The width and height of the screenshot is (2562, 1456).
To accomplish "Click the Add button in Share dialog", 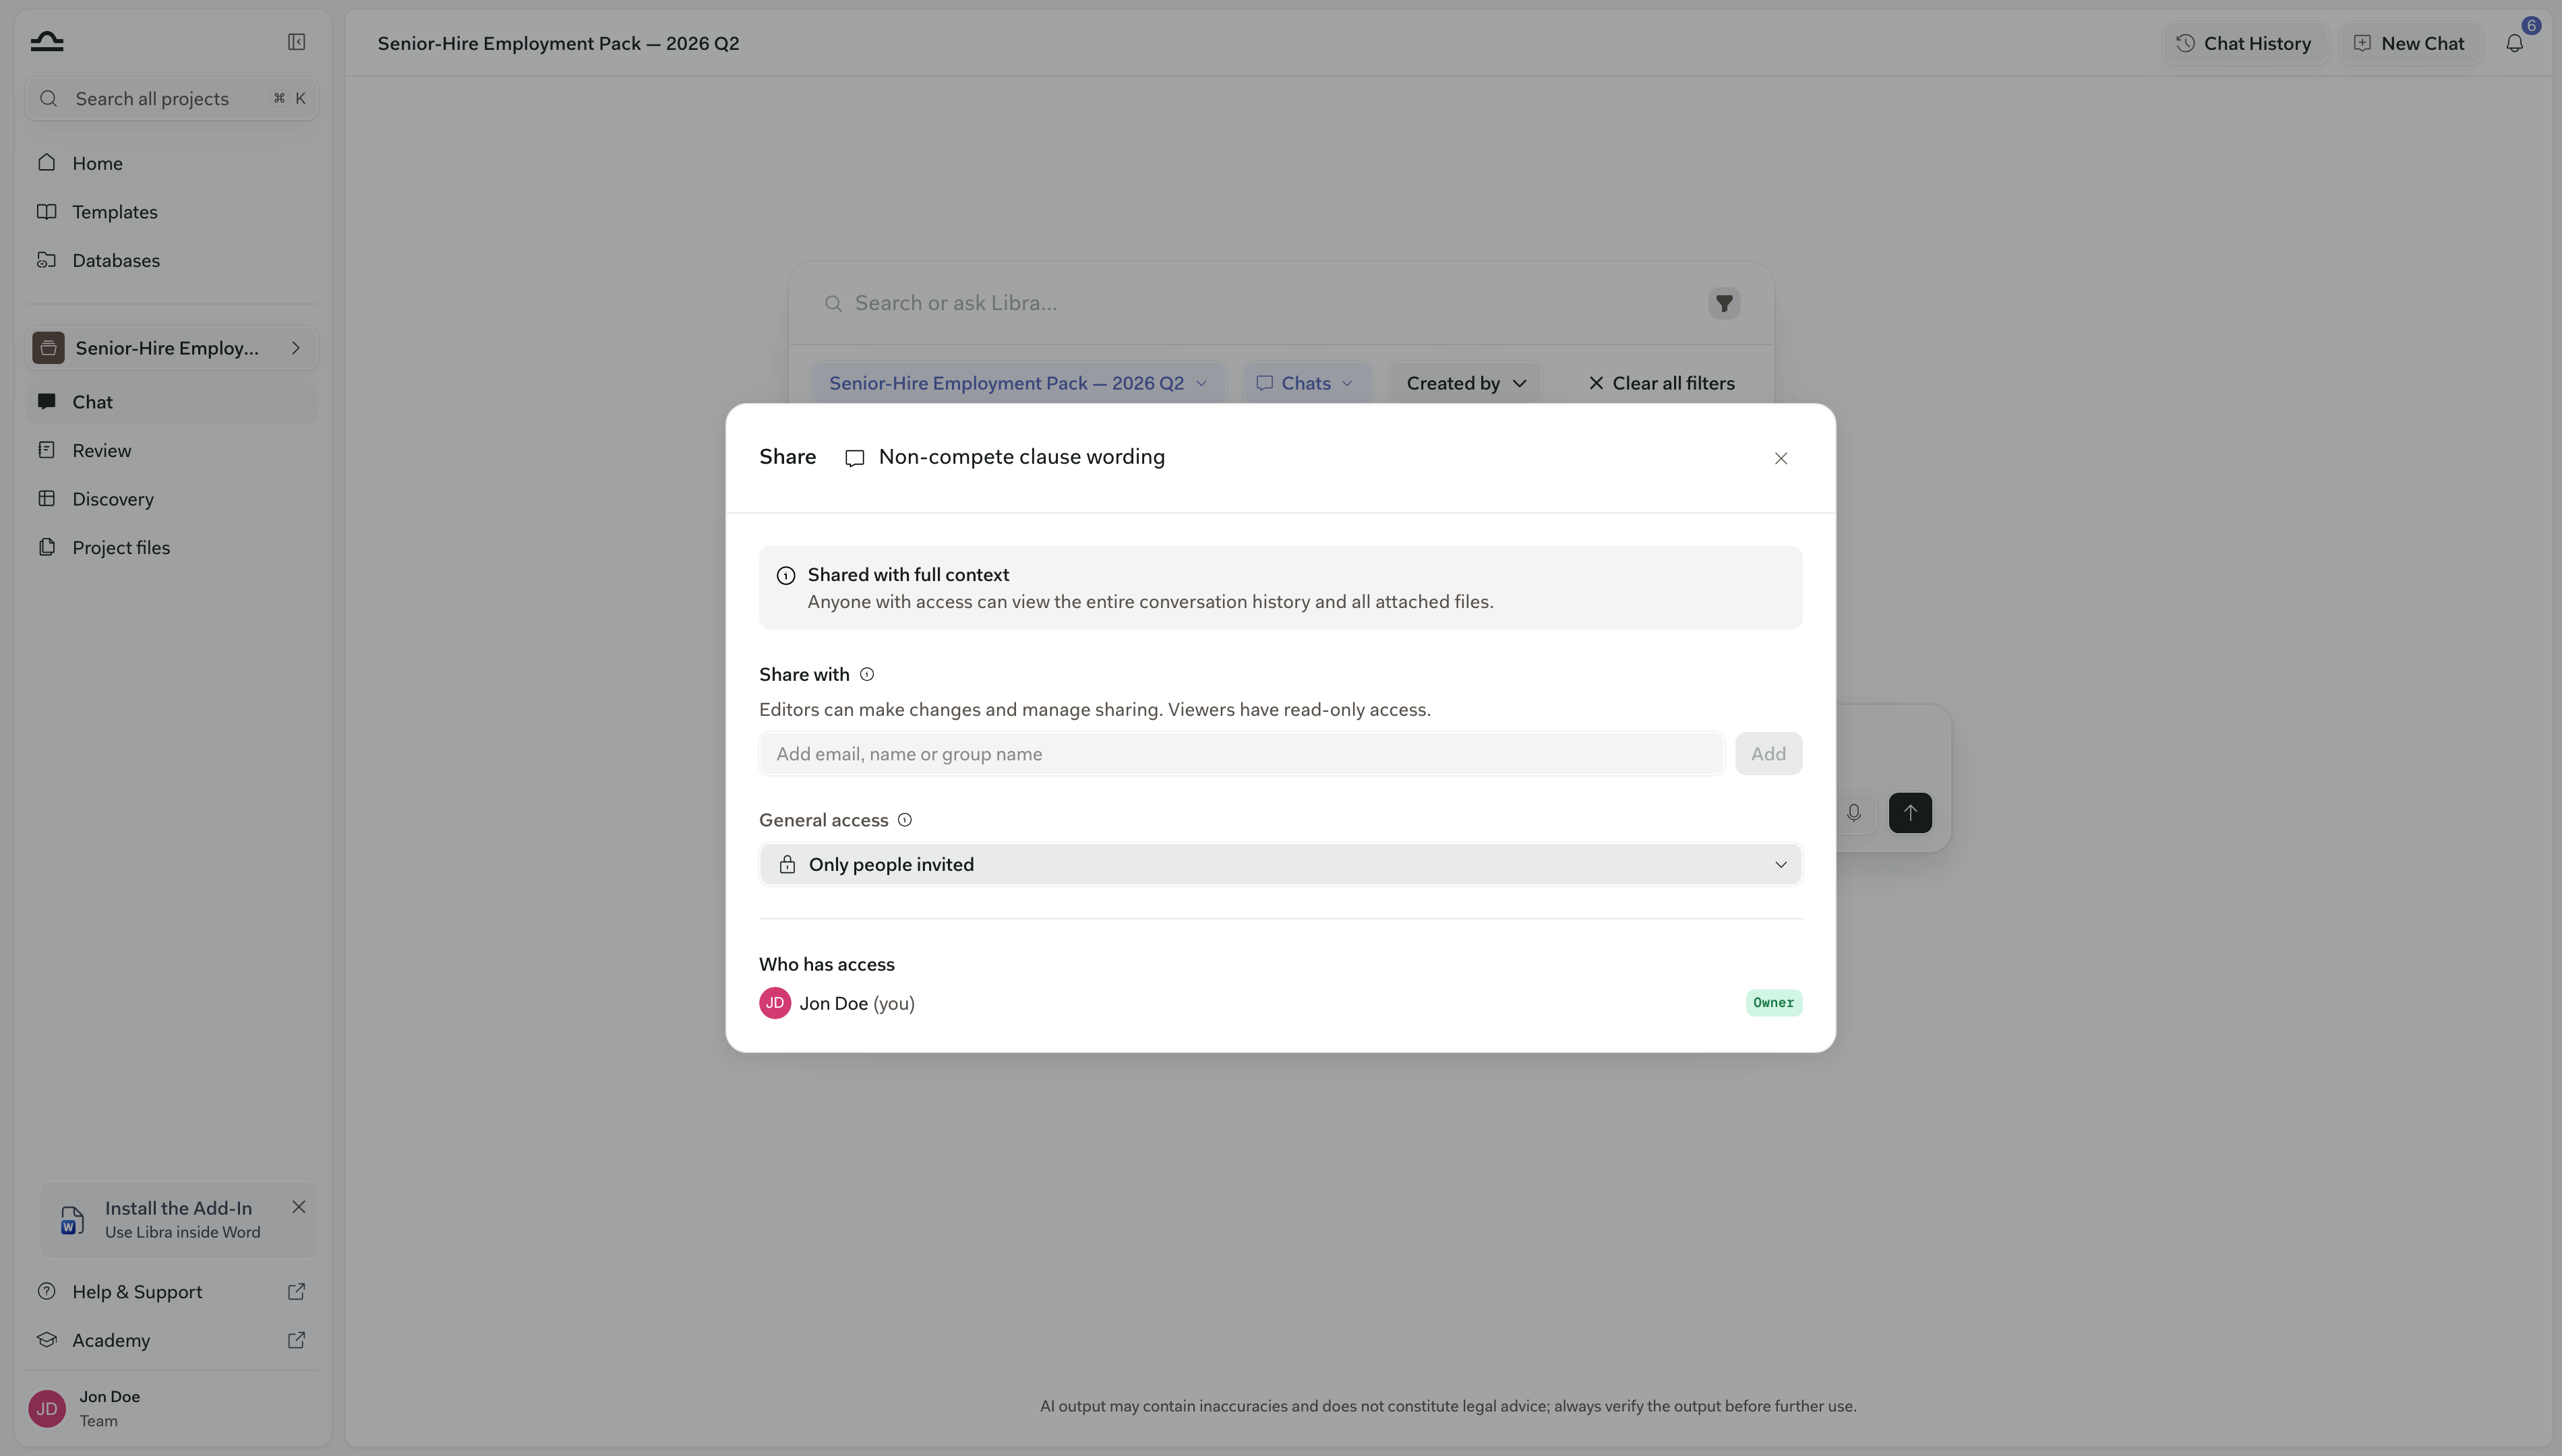I will click(1768, 754).
